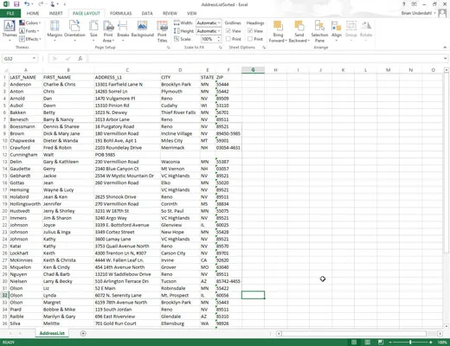Viewport: 450px width, 346px height.
Task: Select the AddressList sheet tab
Action: [52, 333]
